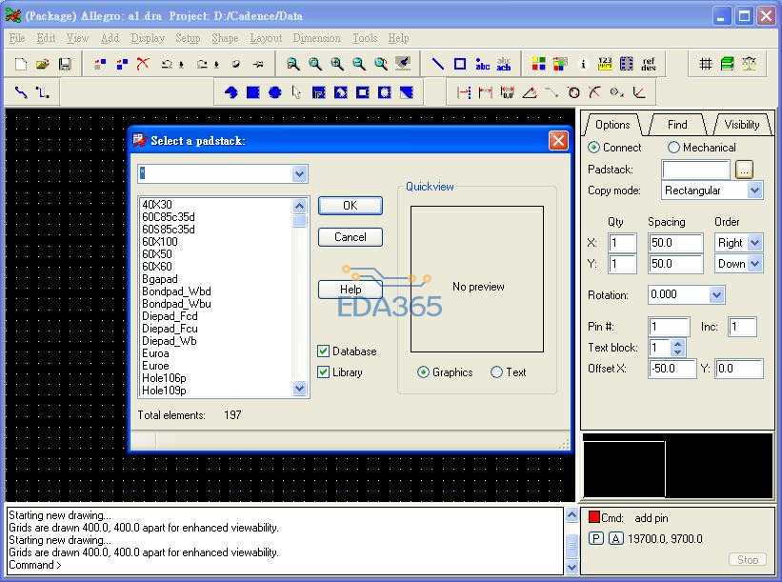Click the OK button

(x=350, y=206)
